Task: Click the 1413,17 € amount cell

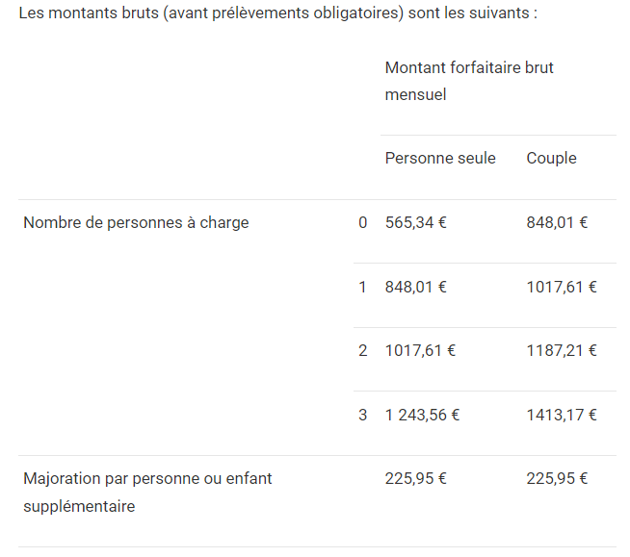Action: [562, 415]
